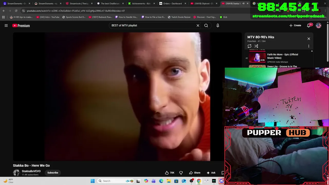Like the Stakka Bo video
This screenshot has width=329, height=185.
170,173
